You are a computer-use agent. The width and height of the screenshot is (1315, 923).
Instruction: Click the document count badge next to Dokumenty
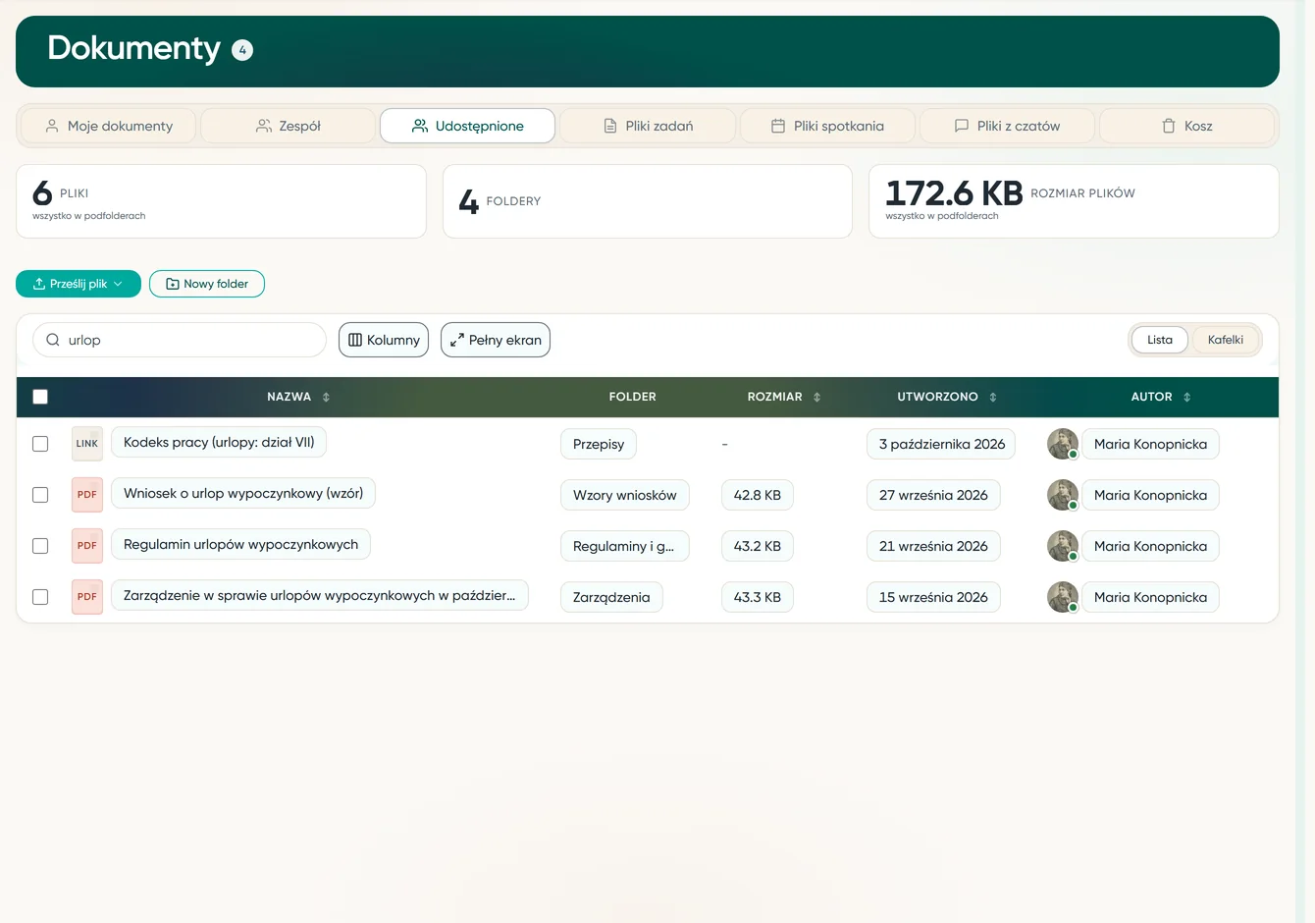click(242, 50)
